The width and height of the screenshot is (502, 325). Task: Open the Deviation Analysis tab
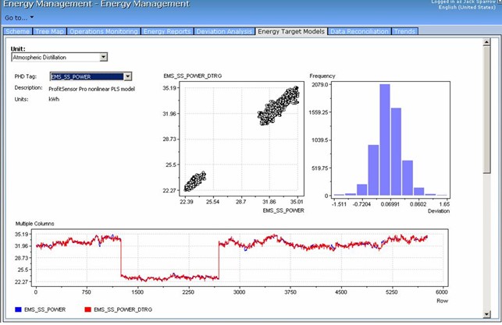tap(224, 31)
